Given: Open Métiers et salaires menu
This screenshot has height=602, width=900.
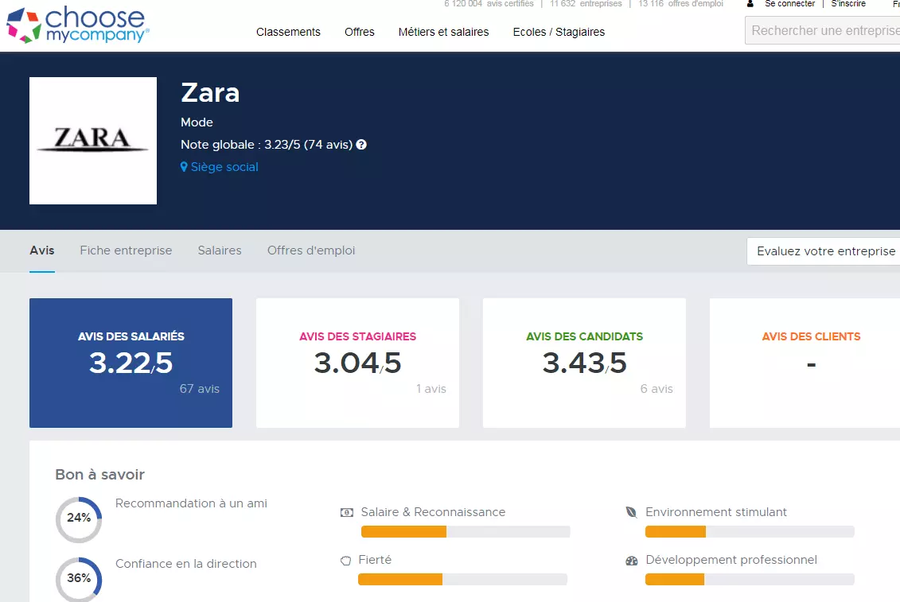Looking at the screenshot, I should click(x=443, y=32).
